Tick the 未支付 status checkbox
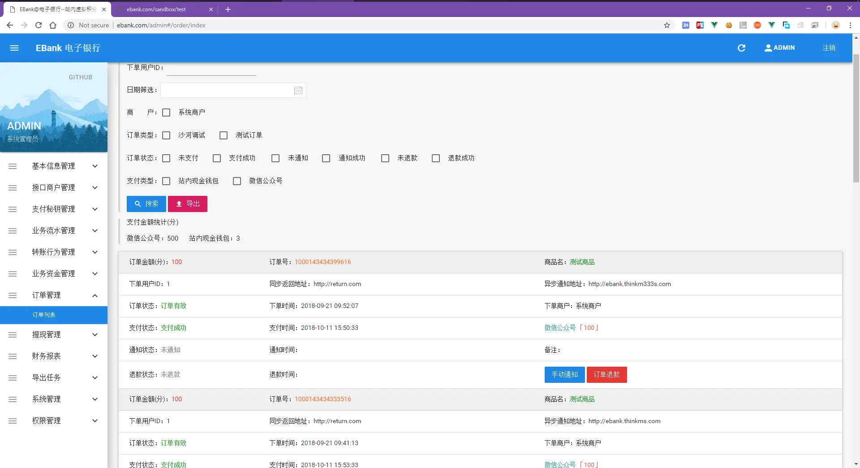This screenshot has width=860, height=468. click(166, 158)
